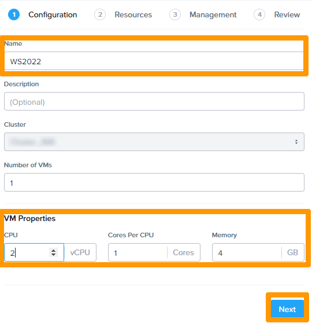Click the Number of VMs field
312x327 pixels.
coord(154,182)
